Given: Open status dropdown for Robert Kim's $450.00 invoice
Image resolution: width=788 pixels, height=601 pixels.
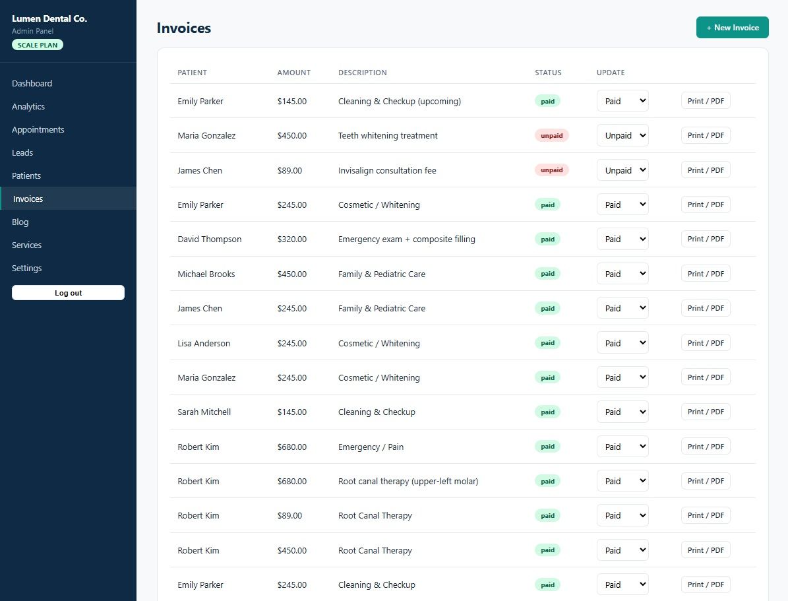Looking at the screenshot, I should 622,550.
